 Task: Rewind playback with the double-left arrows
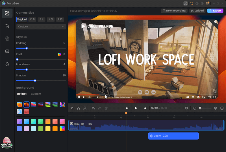tap(127, 108)
